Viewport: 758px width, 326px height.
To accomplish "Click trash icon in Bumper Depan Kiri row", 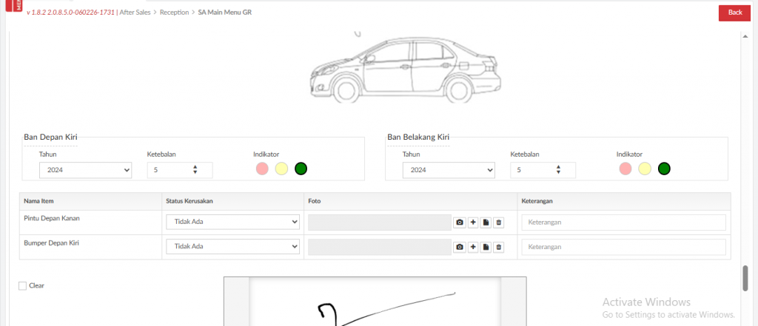I will pyautogui.click(x=499, y=247).
